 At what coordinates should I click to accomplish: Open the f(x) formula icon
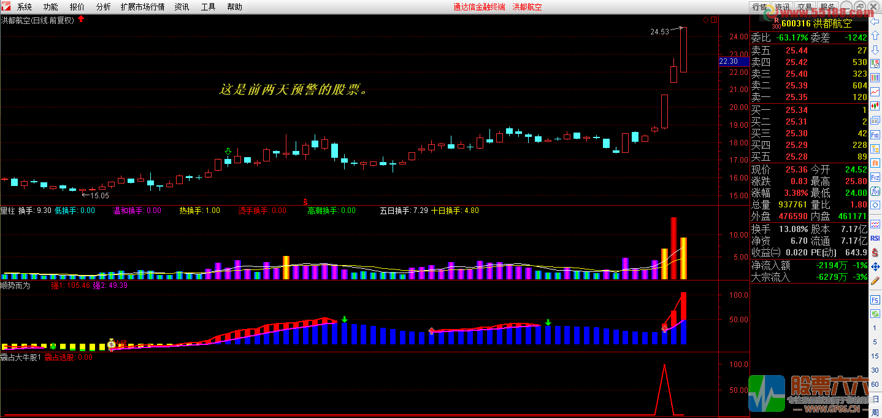pos(876,190)
